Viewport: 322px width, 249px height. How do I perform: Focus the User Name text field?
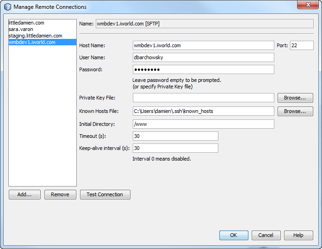click(x=203, y=57)
